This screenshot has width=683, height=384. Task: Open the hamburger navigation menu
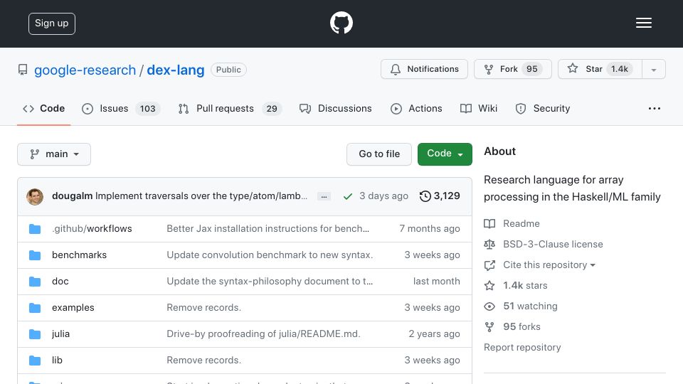(x=643, y=23)
